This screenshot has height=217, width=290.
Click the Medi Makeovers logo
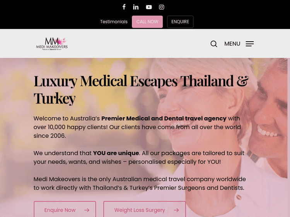[52, 44]
